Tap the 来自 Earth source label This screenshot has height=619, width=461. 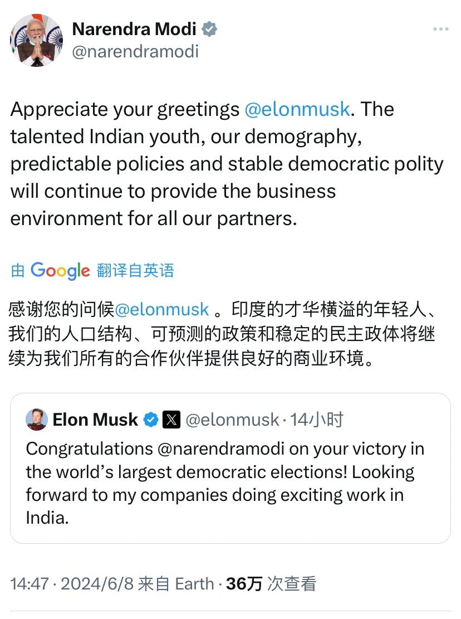tap(176, 583)
